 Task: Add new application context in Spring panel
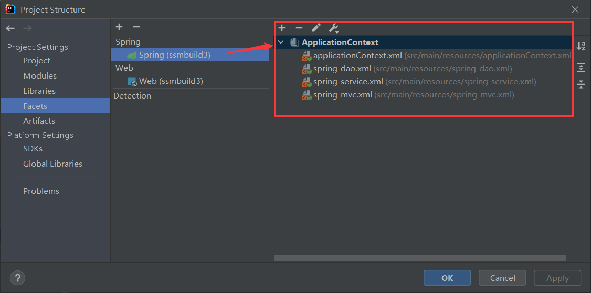(x=281, y=28)
